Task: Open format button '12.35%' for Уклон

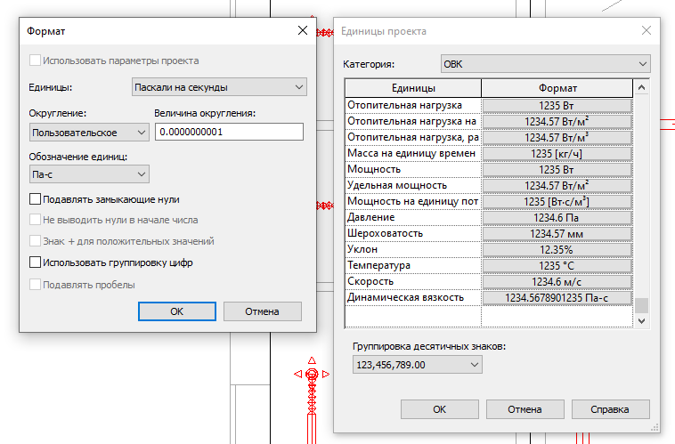Action: pos(557,250)
